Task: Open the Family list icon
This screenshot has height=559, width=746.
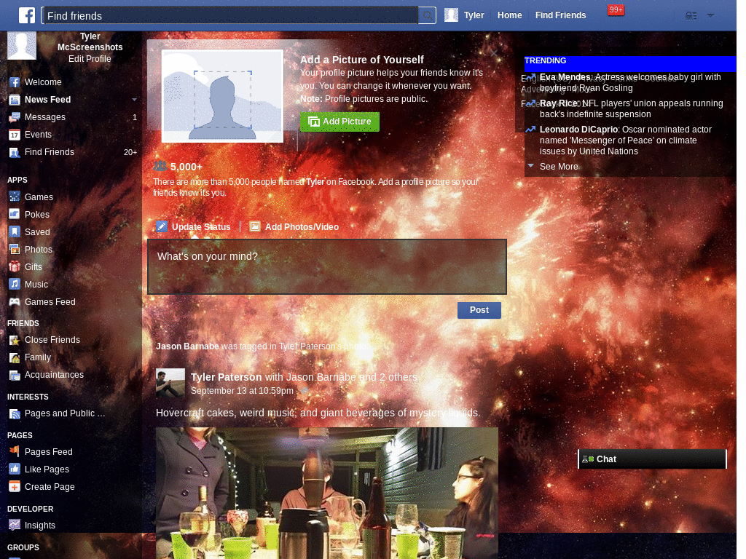Action: (15, 357)
